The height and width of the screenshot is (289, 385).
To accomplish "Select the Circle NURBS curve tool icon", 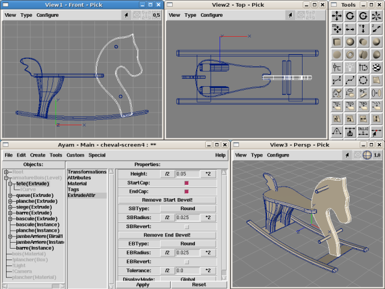I will [x=363, y=80].
